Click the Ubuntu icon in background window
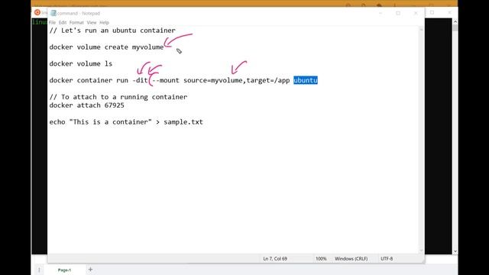This screenshot has width=489, height=275. click(x=37, y=12)
